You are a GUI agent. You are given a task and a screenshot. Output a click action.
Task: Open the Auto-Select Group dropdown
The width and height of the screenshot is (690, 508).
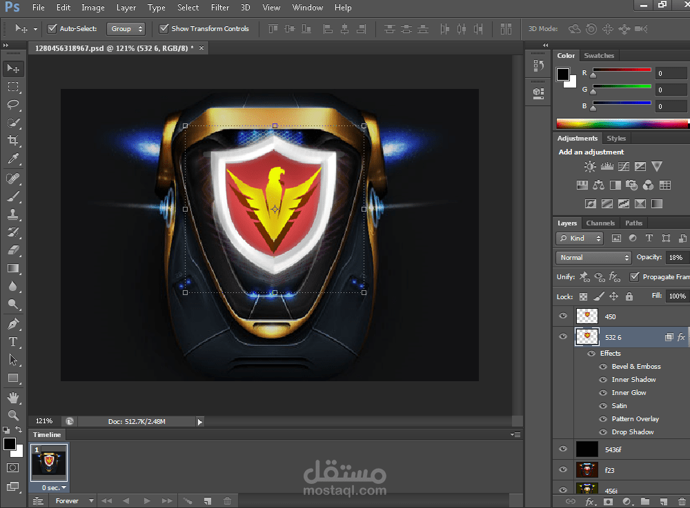coord(126,28)
